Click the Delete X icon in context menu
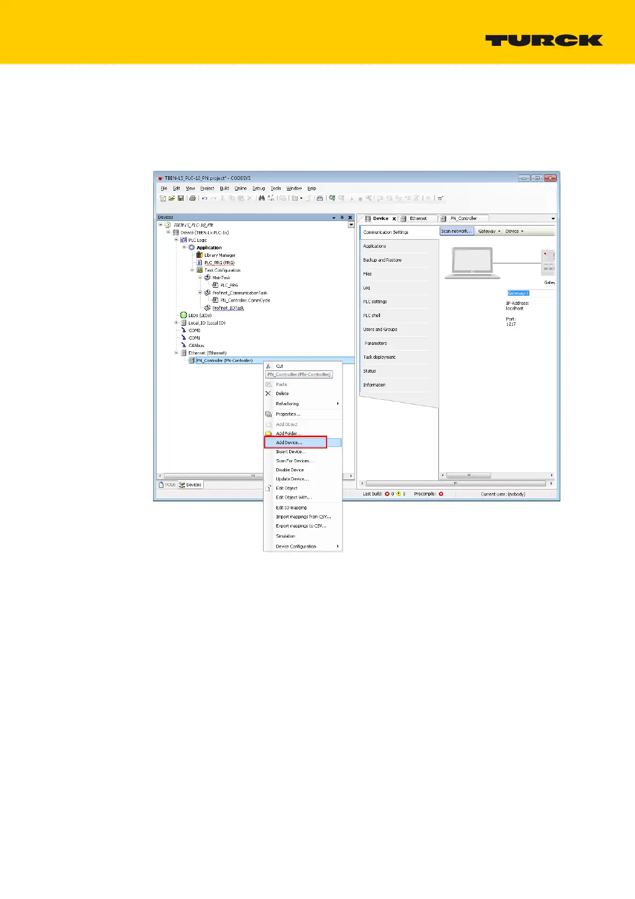The width and height of the screenshot is (635, 899). coord(268,393)
